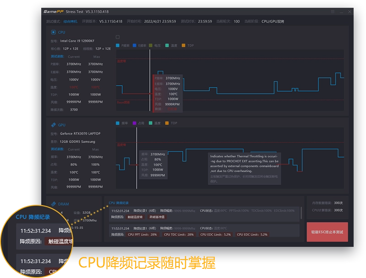Toggle the E频率 series in CPU legend
This screenshot has height=278, width=366.
tap(140, 45)
